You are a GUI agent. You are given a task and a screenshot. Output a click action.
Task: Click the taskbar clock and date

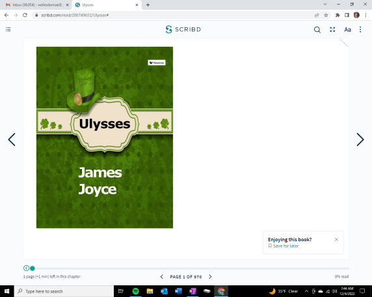pyautogui.click(x=347, y=291)
